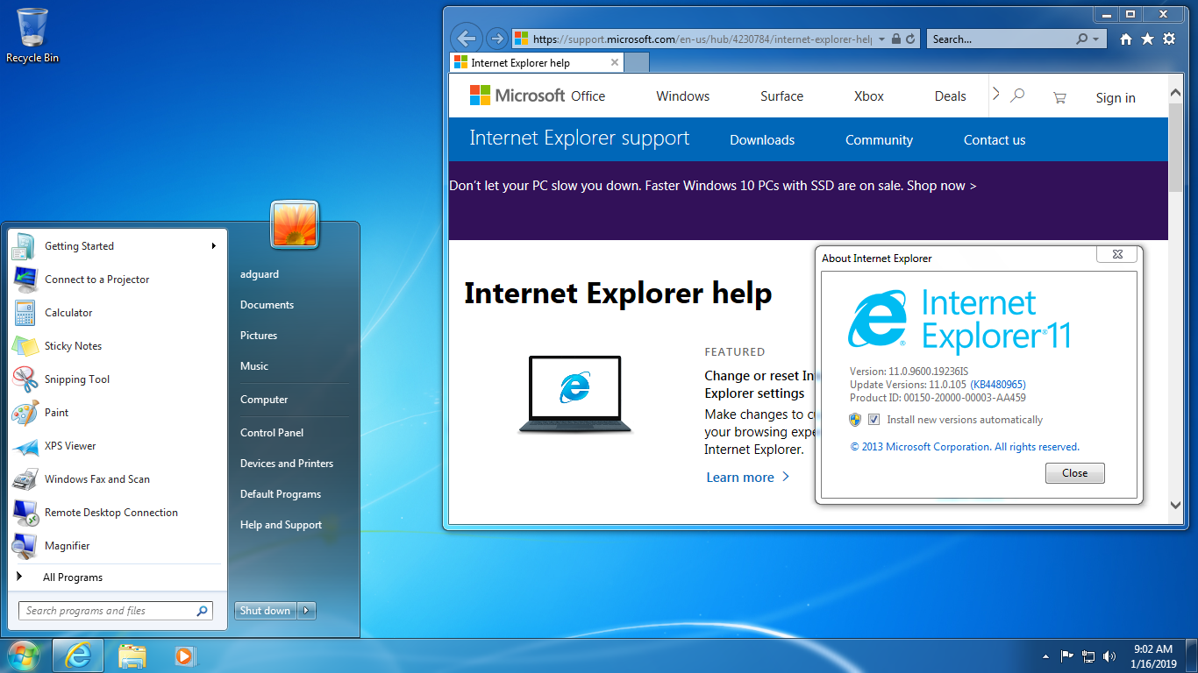Launch Snipping Tool from Start menu

tap(118, 379)
